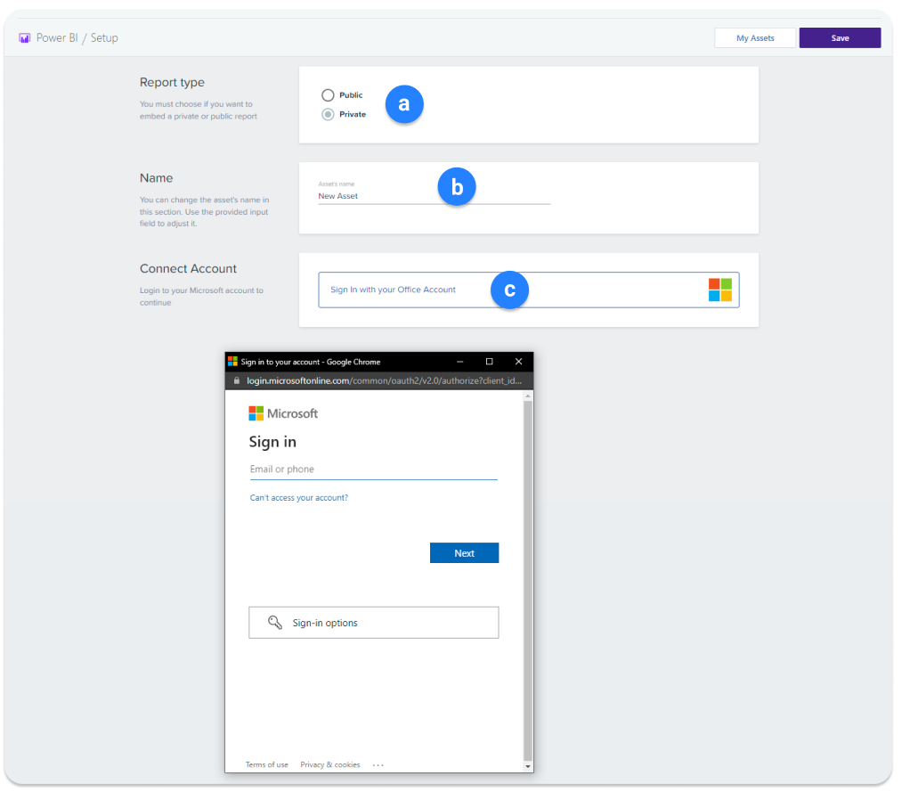902x792 pixels.
Task: Click the Chrome popup title bar favicon
Action: (x=232, y=362)
